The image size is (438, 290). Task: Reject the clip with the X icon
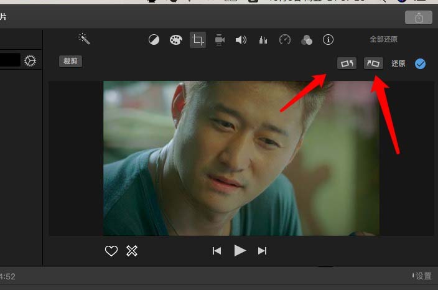(132, 251)
